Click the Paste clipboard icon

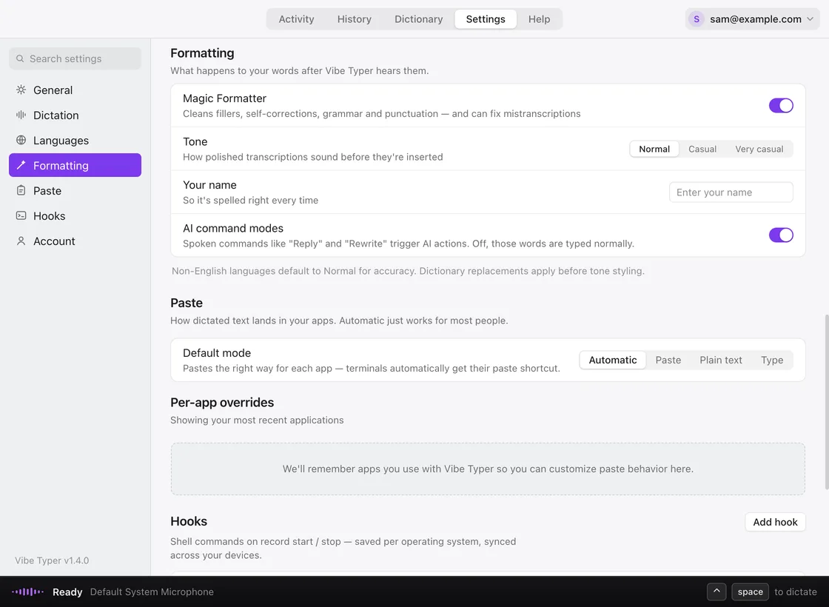click(21, 190)
